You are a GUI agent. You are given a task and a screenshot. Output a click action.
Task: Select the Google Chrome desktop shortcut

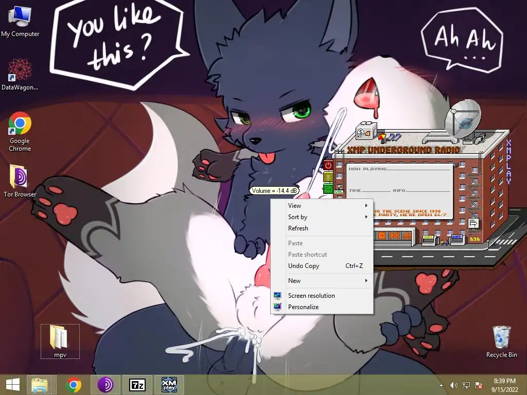point(20,132)
